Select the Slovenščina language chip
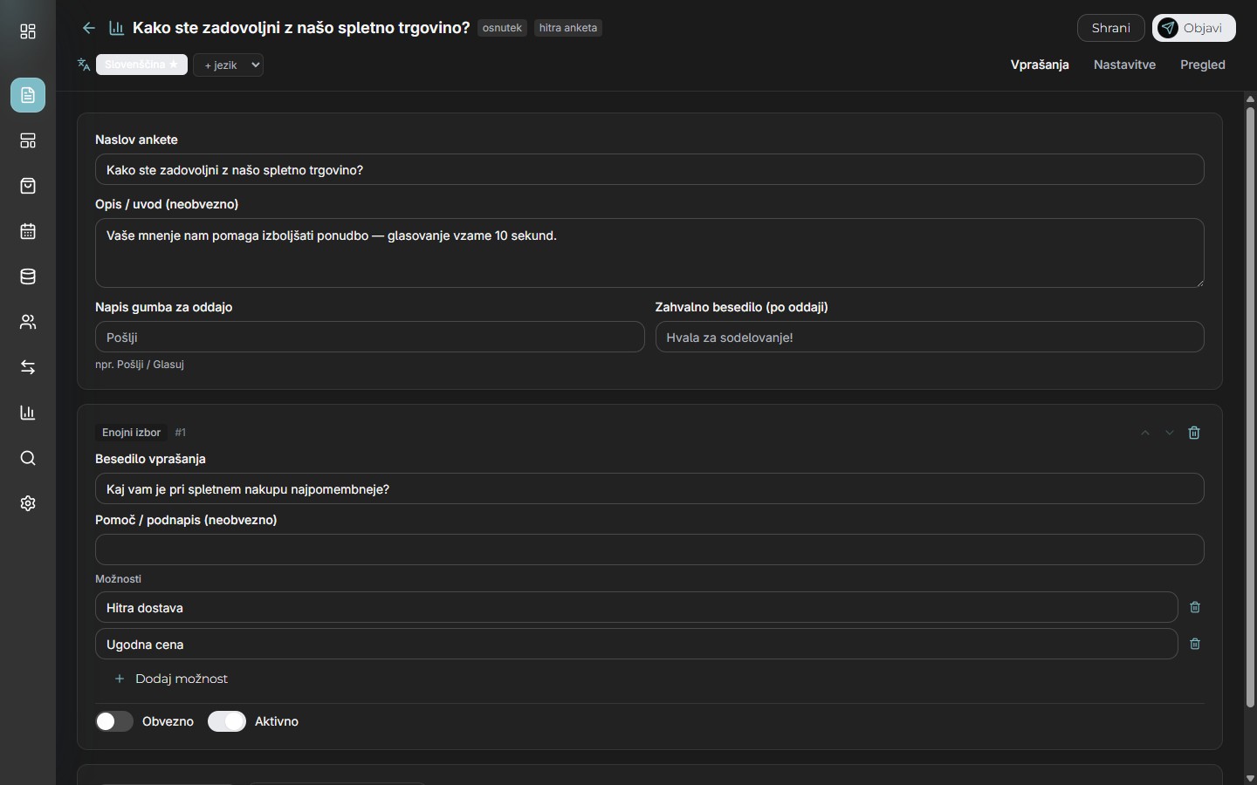The image size is (1257, 785). 141,65
